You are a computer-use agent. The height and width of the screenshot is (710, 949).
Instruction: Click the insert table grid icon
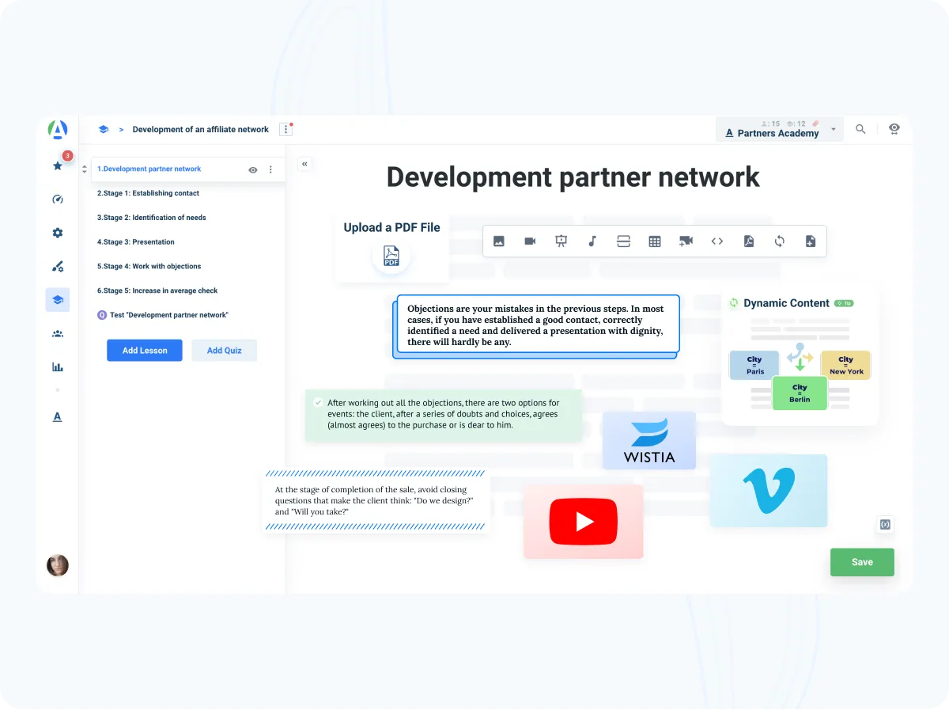(x=655, y=241)
